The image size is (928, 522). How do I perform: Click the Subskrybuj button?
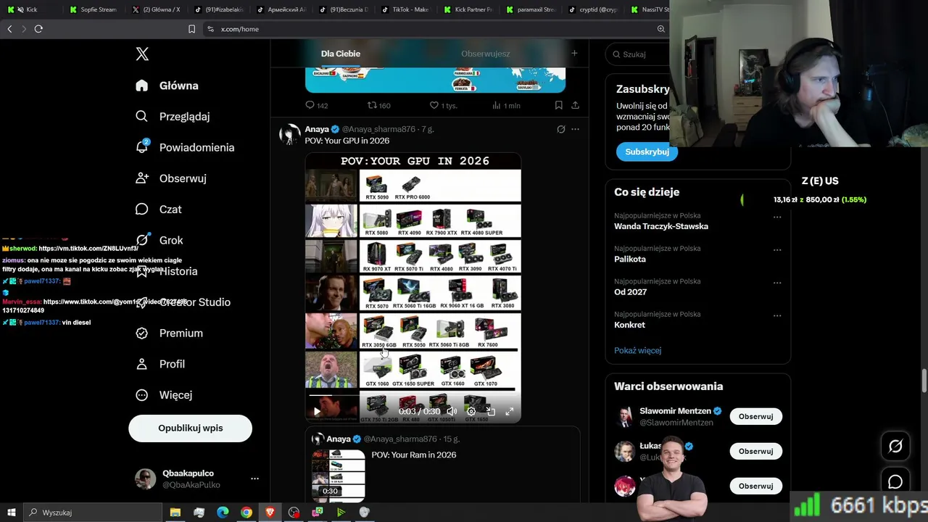(x=647, y=152)
